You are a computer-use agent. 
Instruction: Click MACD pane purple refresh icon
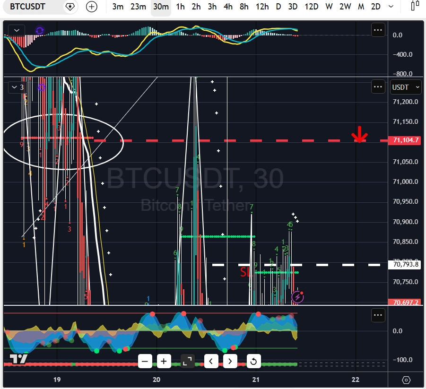point(40,30)
